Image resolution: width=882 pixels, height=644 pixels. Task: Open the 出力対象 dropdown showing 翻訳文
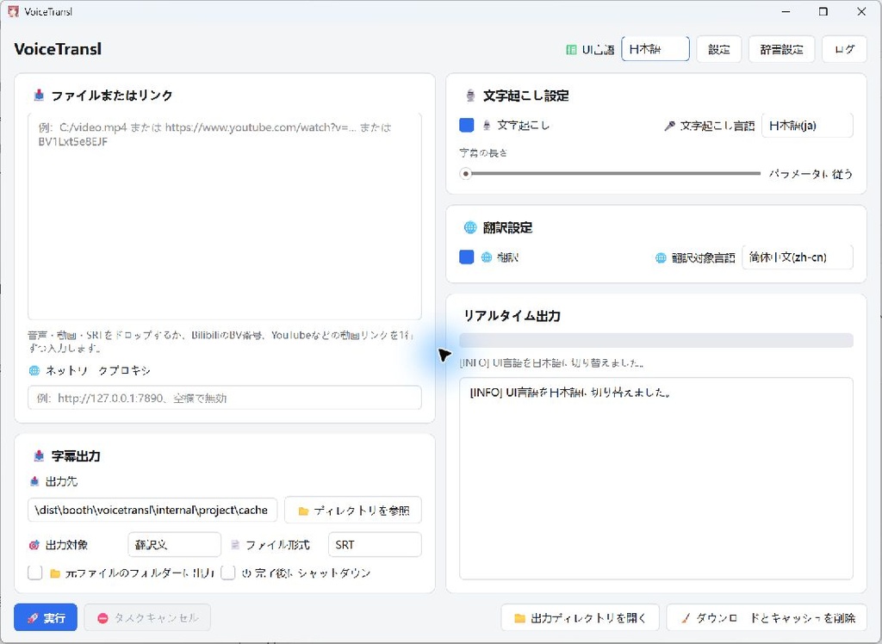coord(174,544)
